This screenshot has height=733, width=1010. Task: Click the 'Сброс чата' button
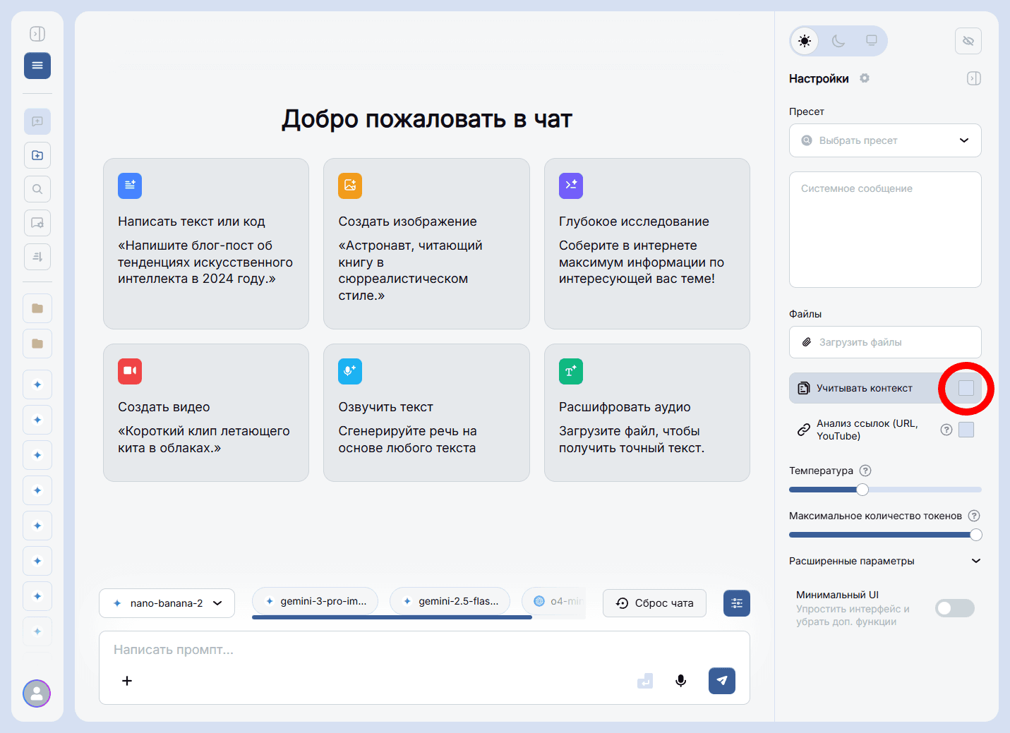[654, 603]
